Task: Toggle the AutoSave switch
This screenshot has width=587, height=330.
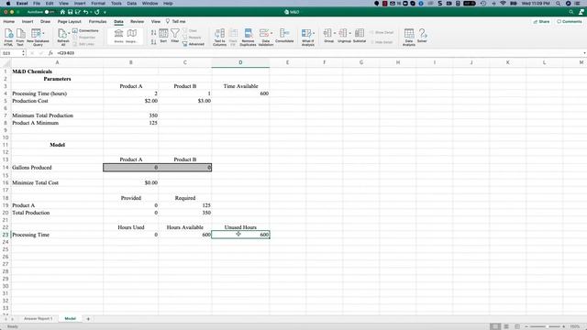Action: tap(49, 12)
